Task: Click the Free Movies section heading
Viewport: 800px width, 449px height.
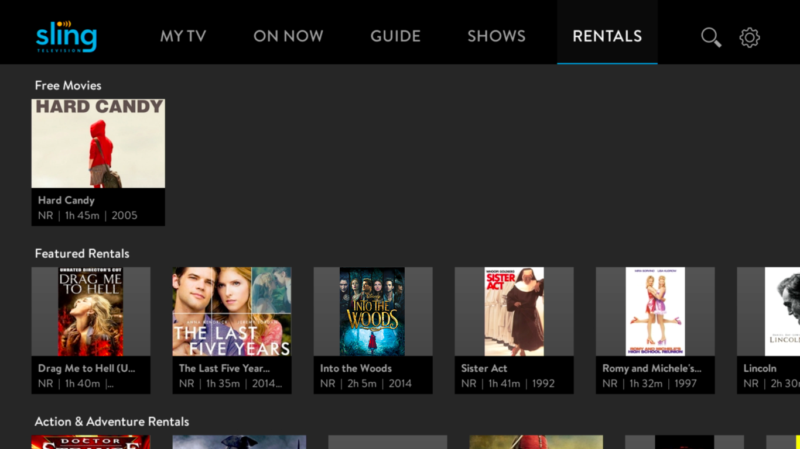Action: coord(68,85)
